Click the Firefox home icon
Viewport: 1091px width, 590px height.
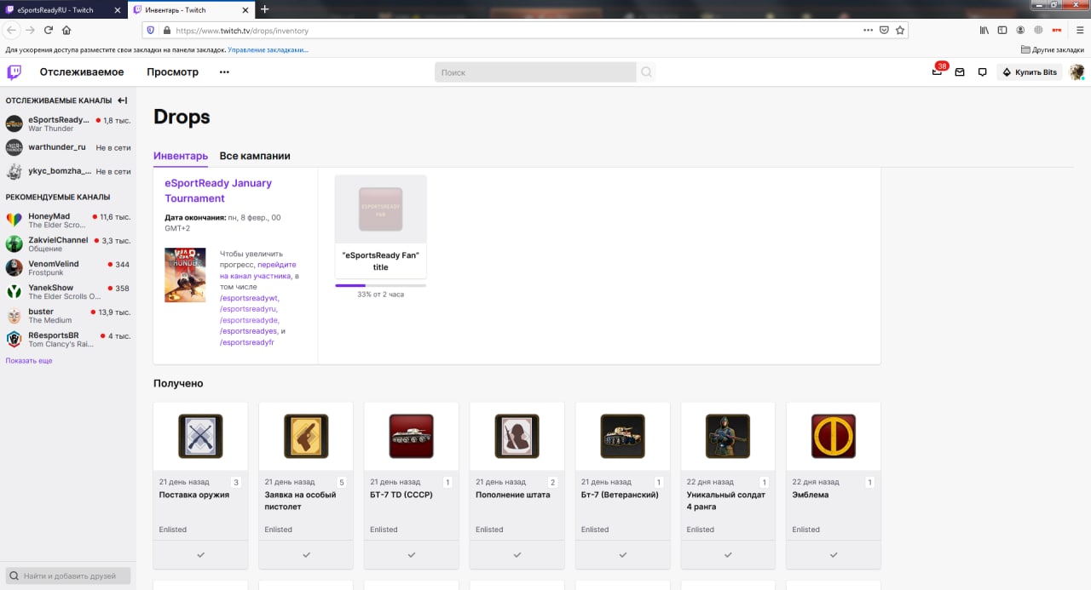click(x=66, y=30)
